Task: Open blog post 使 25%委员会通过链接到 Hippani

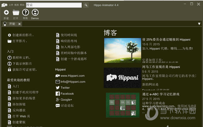Action: tap(166, 40)
